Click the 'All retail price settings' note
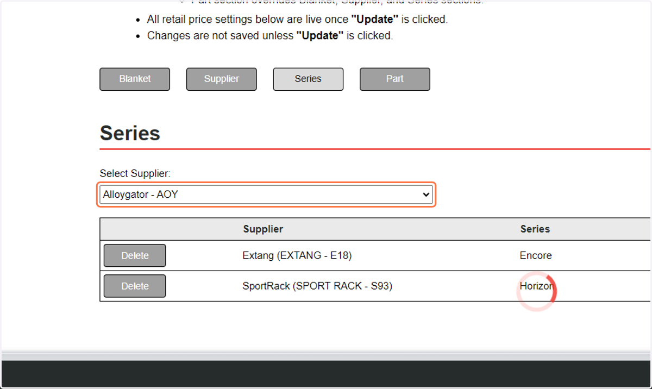The height and width of the screenshot is (389, 652). [297, 20]
